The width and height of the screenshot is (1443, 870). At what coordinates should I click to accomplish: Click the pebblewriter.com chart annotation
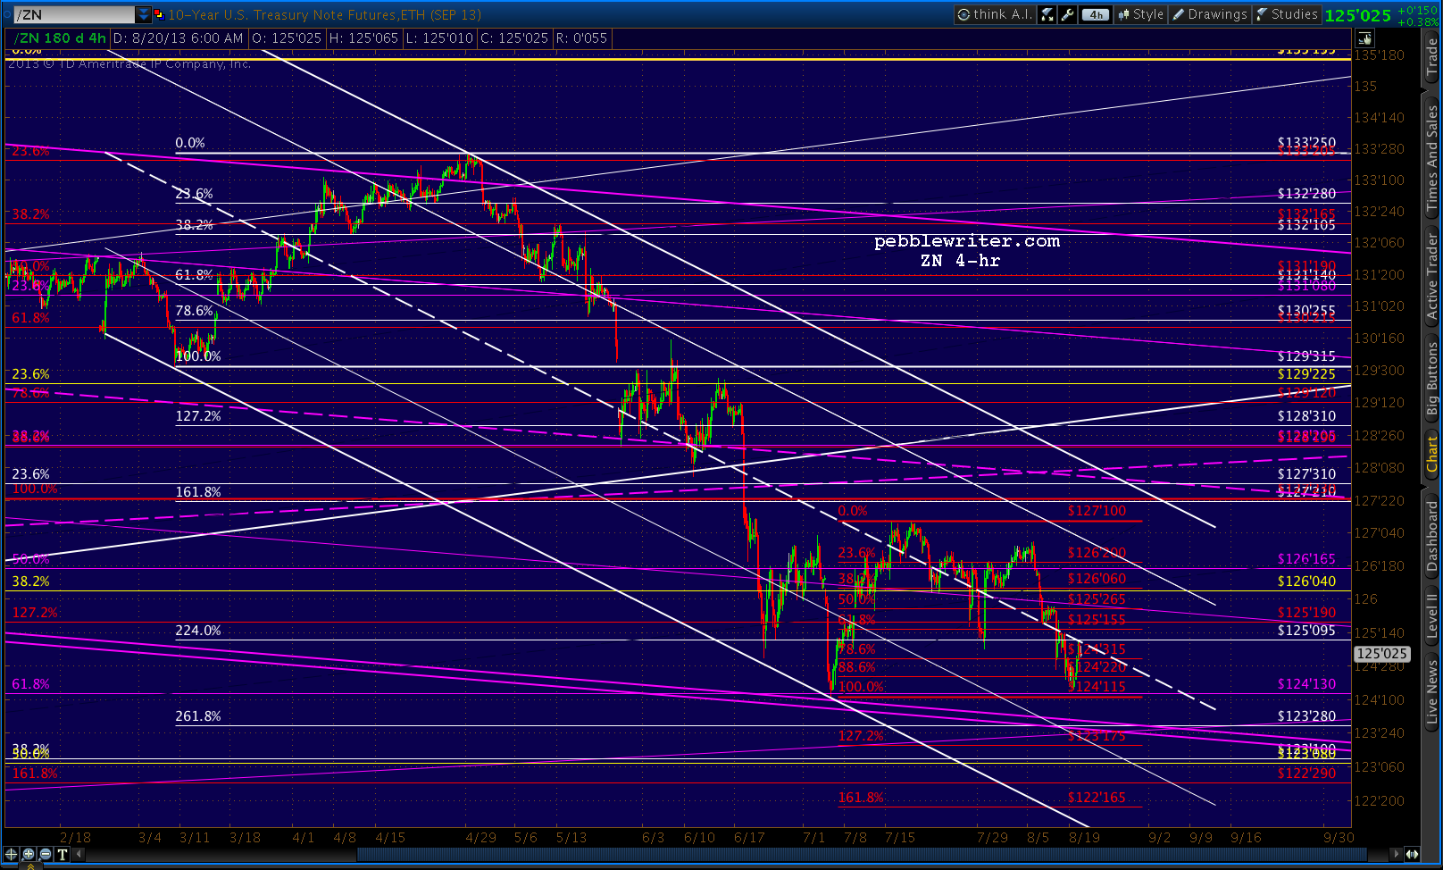coord(967,241)
